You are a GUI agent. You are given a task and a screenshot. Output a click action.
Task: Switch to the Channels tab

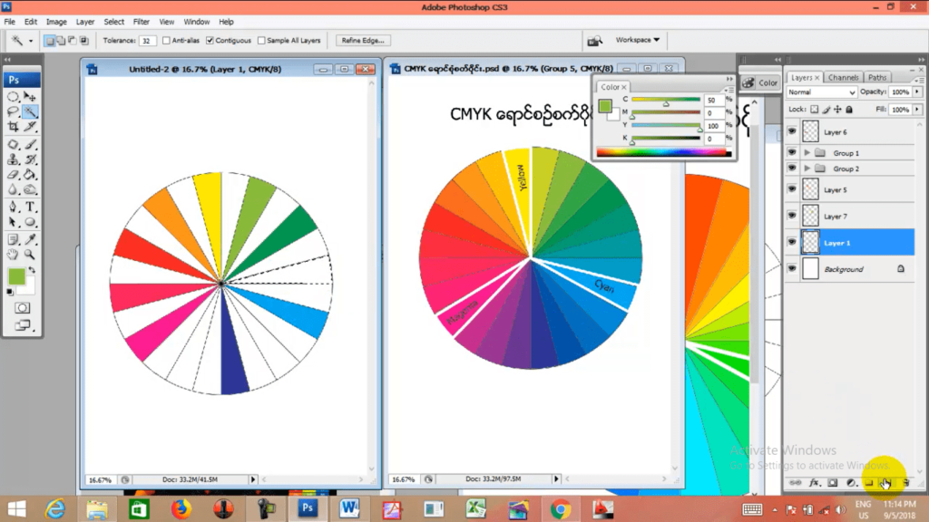(843, 78)
